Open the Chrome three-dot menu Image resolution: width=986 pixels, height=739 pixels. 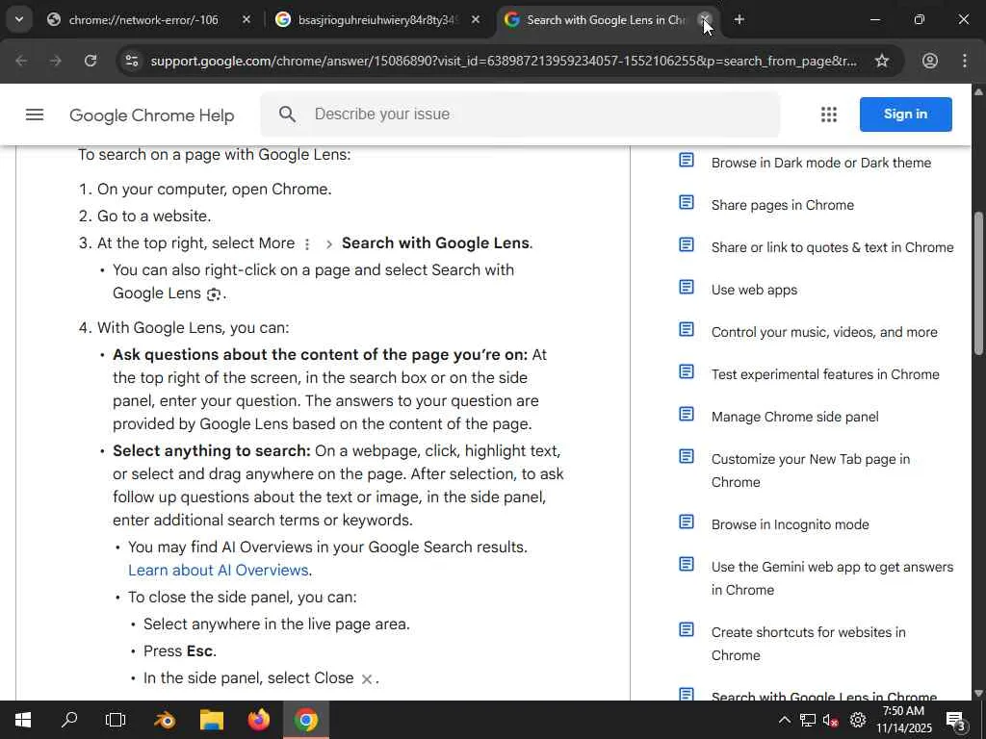pyautogui.click(x=965, y=61)
